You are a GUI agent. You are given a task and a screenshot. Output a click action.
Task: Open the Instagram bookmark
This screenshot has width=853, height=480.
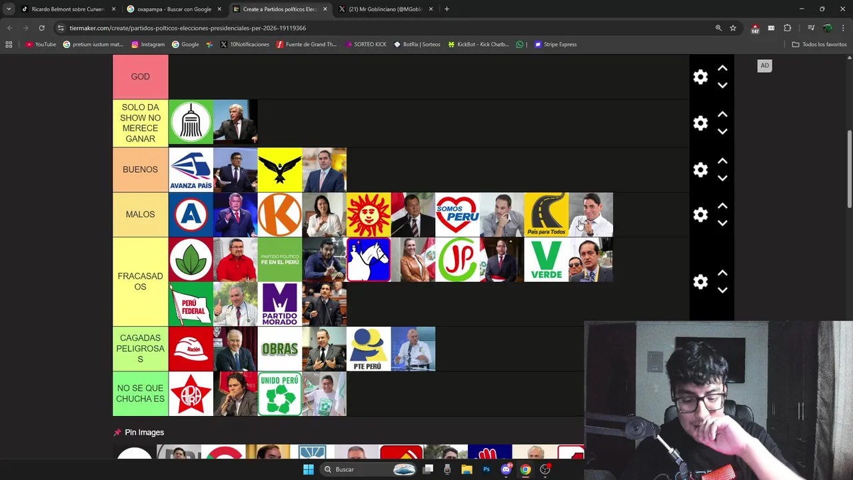148,45
